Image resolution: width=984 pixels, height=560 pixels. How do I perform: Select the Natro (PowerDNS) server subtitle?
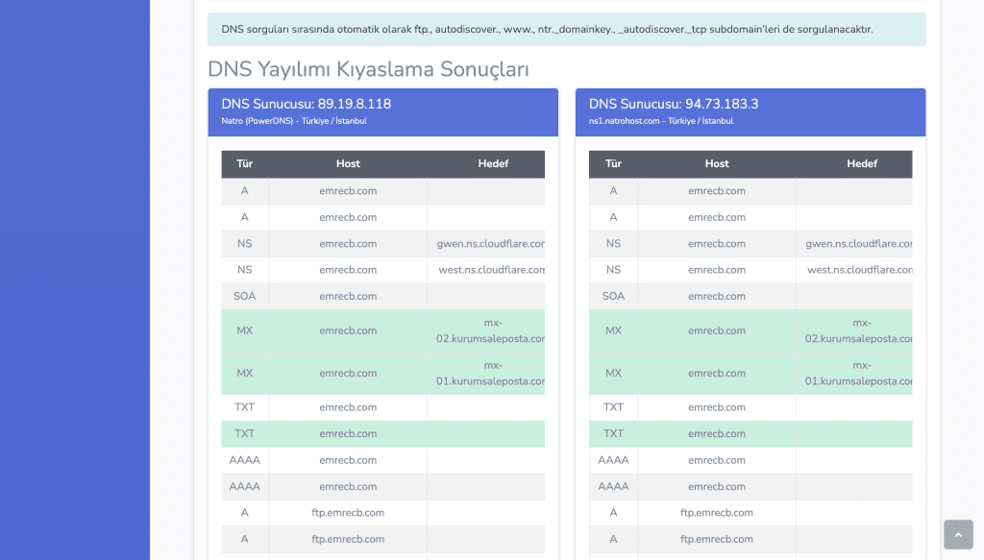[294, 121]
